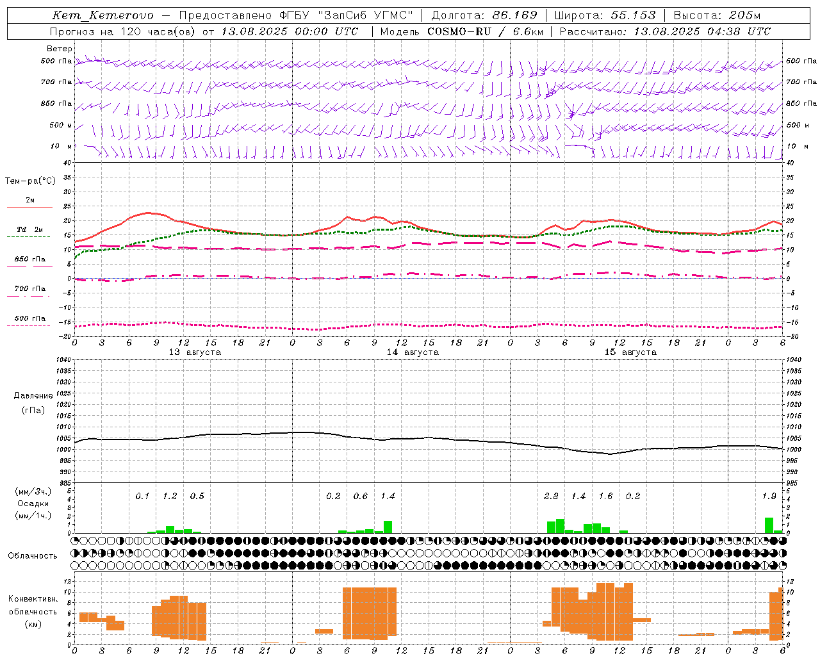Click the 0.1 precipitation amount value

coord(142,496)
